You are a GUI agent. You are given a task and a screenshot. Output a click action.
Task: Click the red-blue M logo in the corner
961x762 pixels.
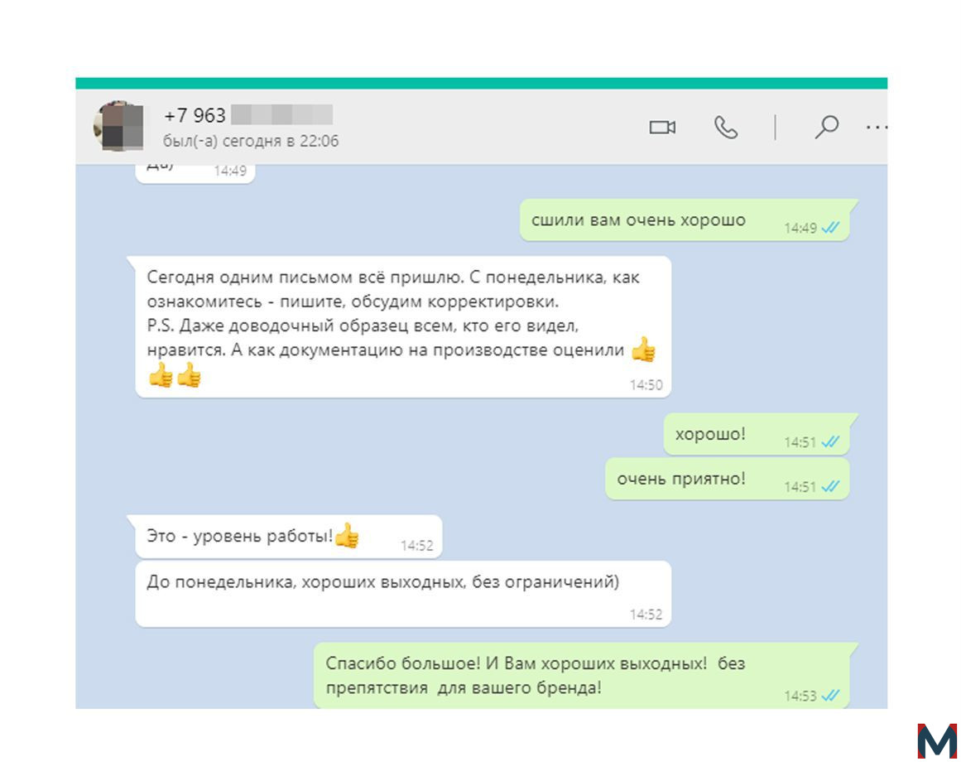937,741
